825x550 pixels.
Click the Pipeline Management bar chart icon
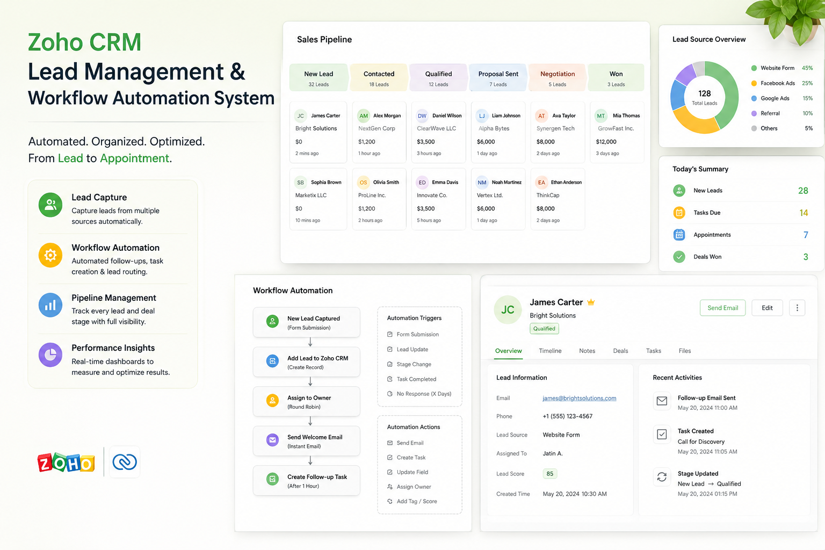(x=50, y=305)
